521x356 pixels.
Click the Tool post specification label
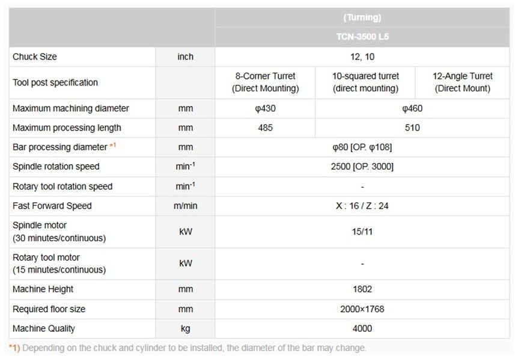(55, 82)
